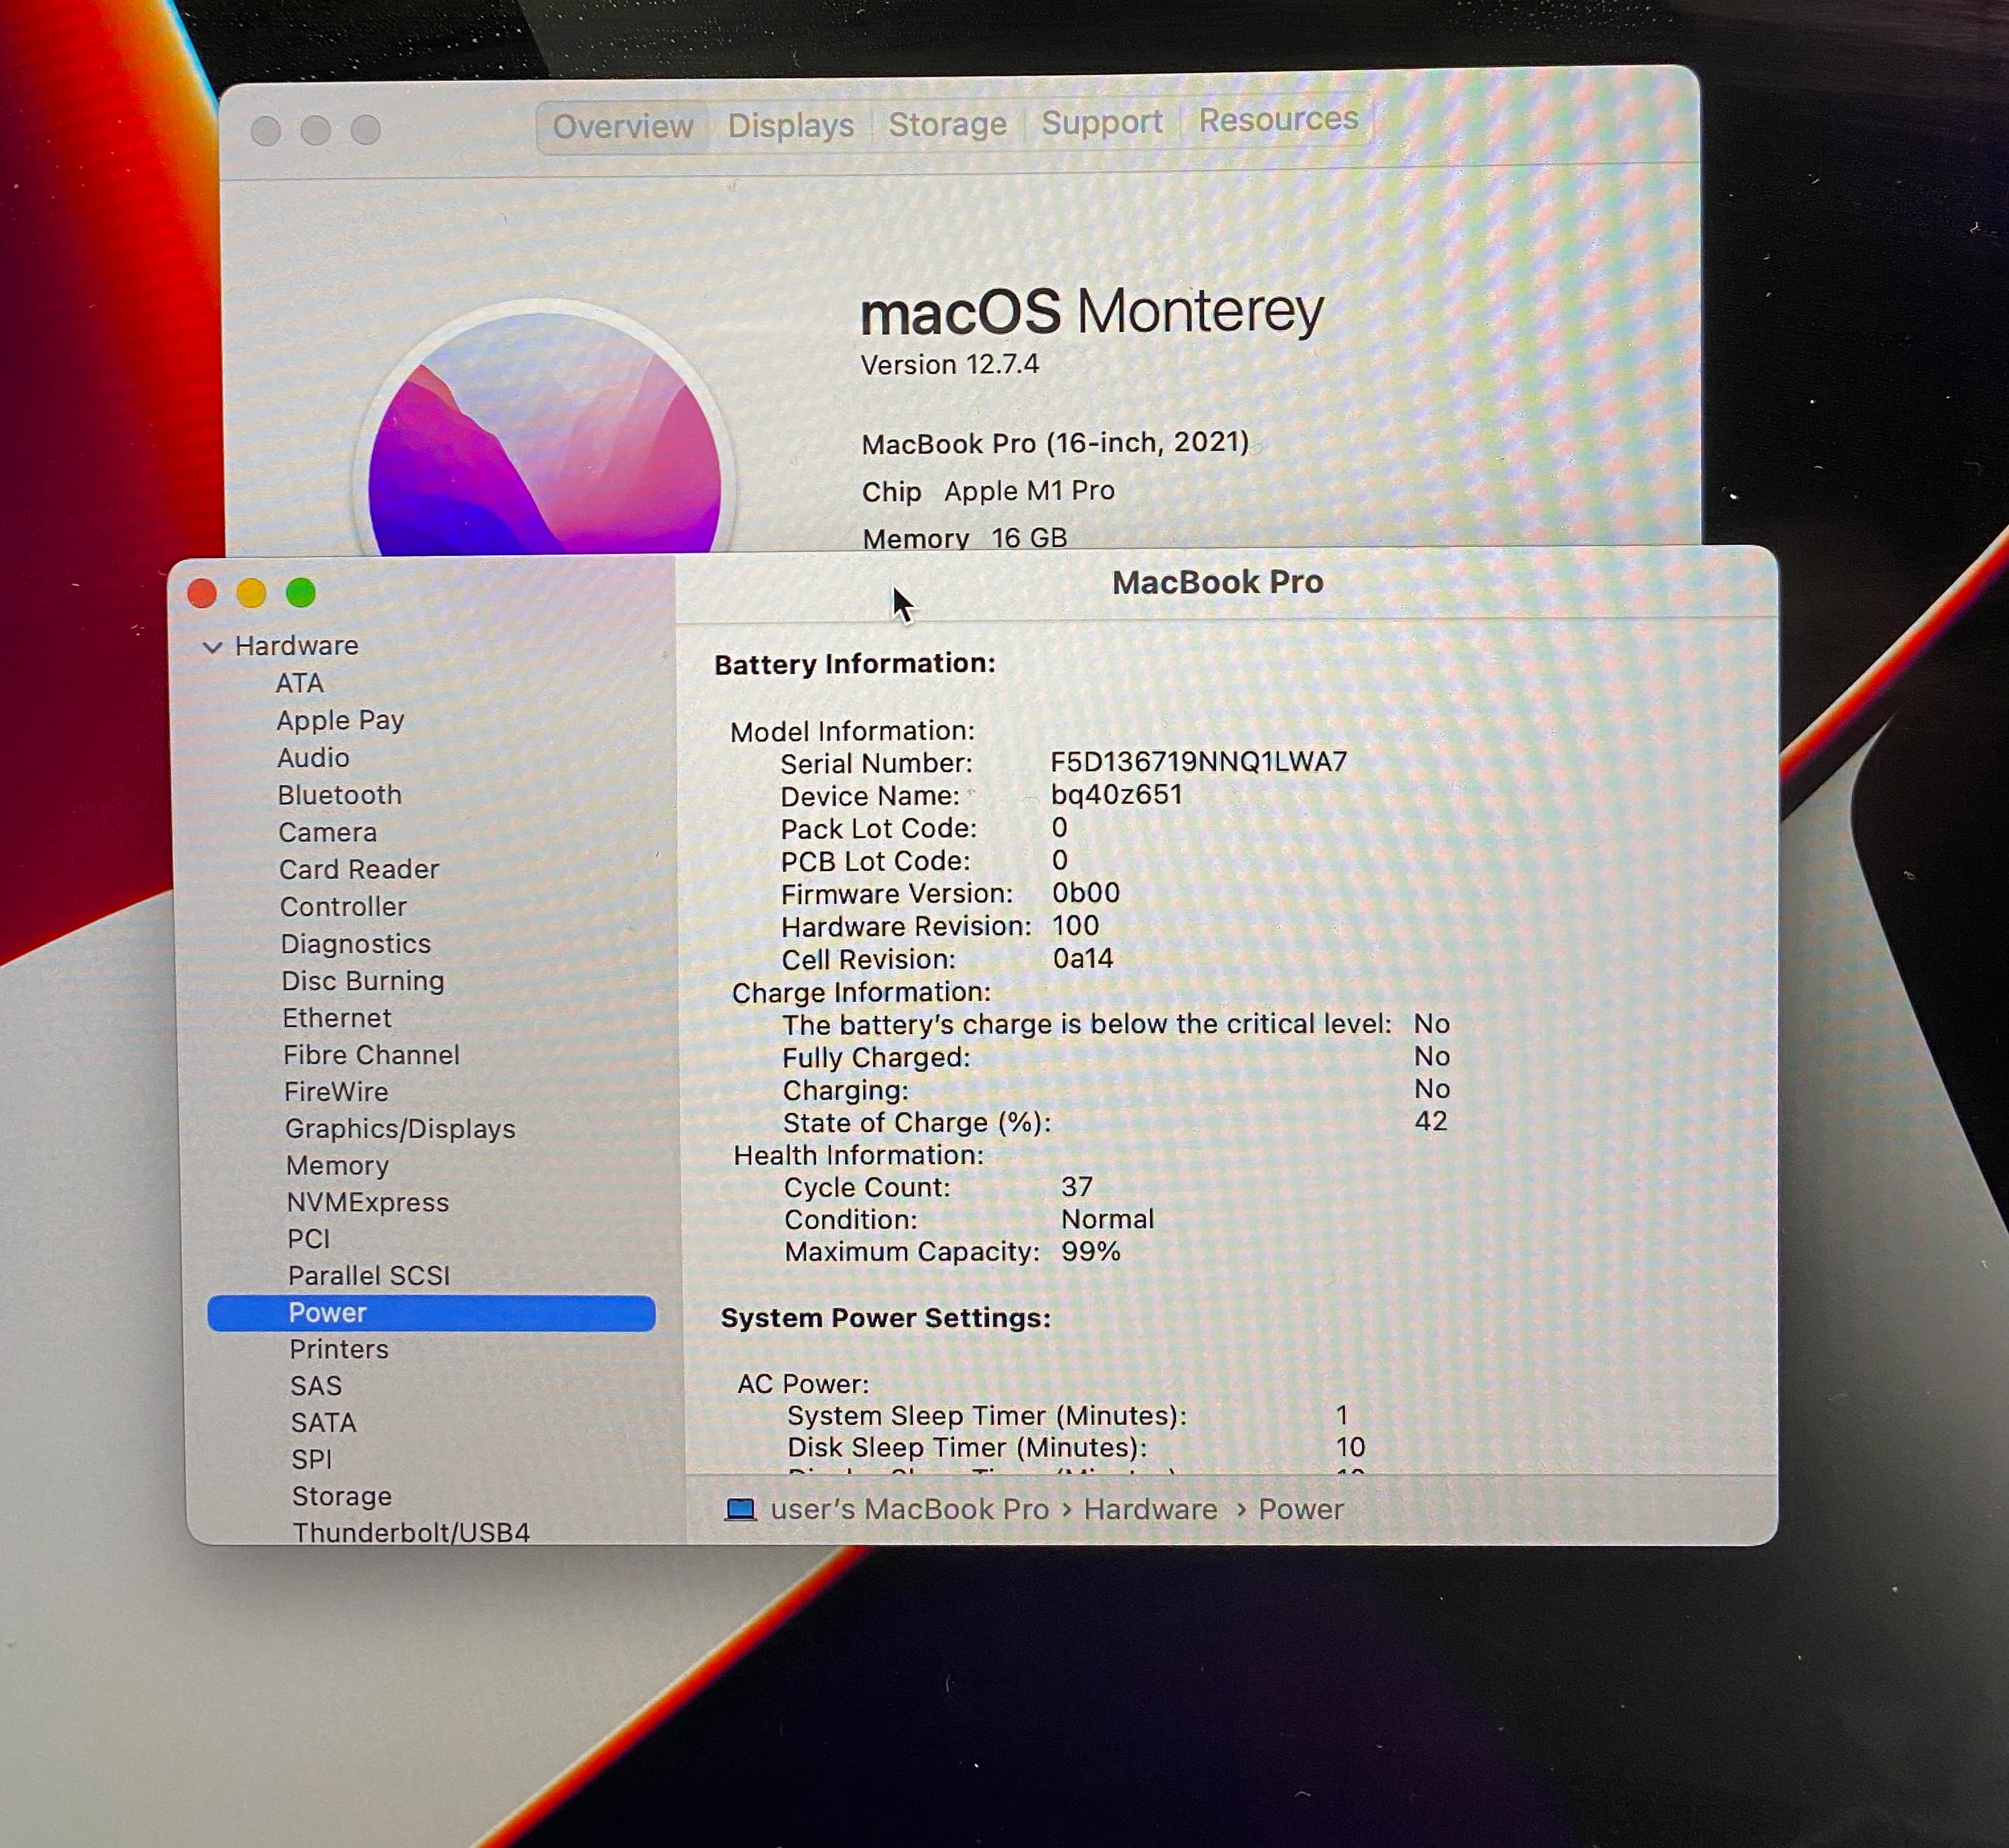
Task: Select Fibre Channel in the sidebar
Action: point(371,1054)
